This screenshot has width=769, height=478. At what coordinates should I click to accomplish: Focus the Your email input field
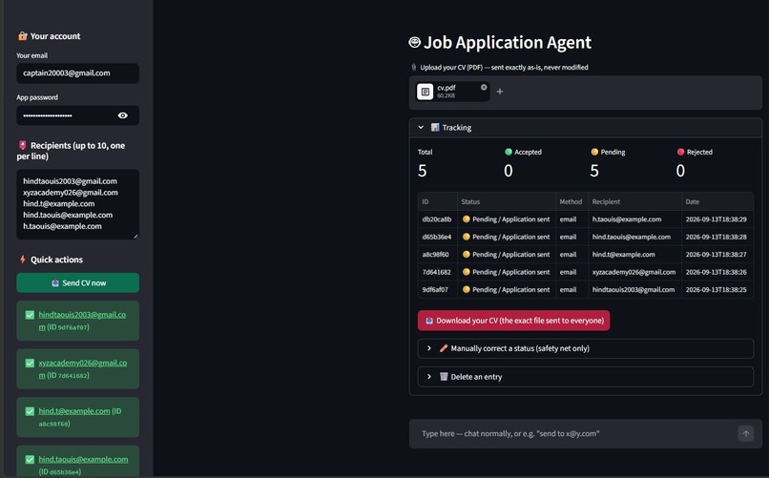pyautogui.click(x=78, y=73)
